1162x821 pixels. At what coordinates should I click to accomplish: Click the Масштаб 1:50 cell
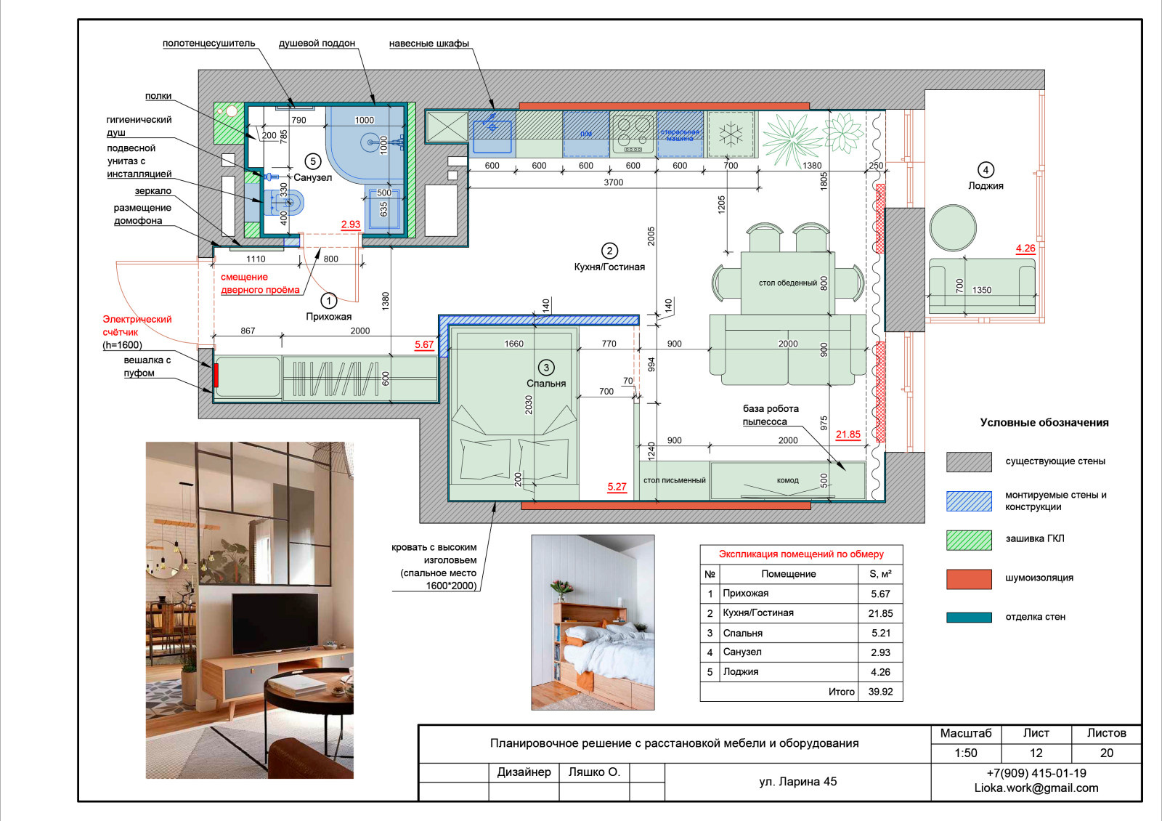pos(965,753)
